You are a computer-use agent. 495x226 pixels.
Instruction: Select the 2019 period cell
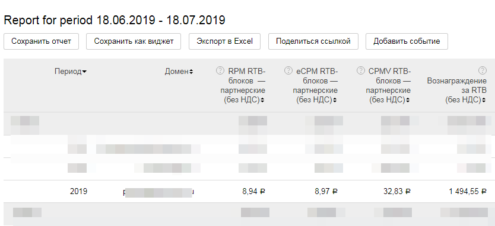click(x=78, y=191)
